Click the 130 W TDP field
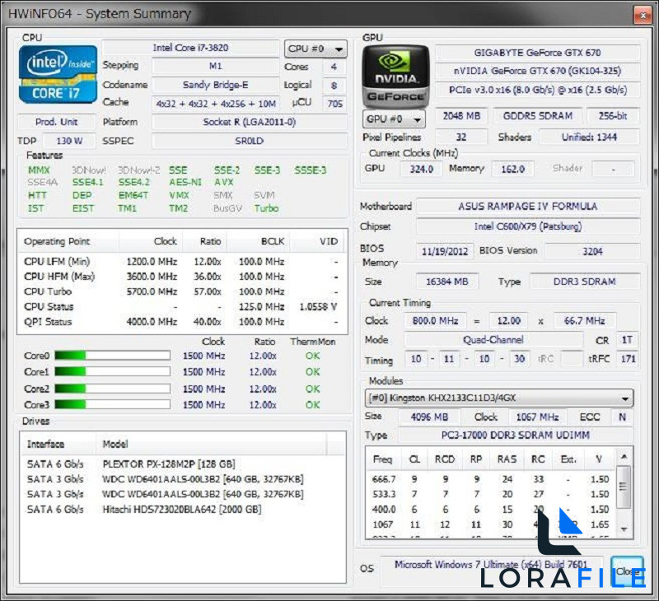This screenshot has width=659, height=601. coord(69,141)
